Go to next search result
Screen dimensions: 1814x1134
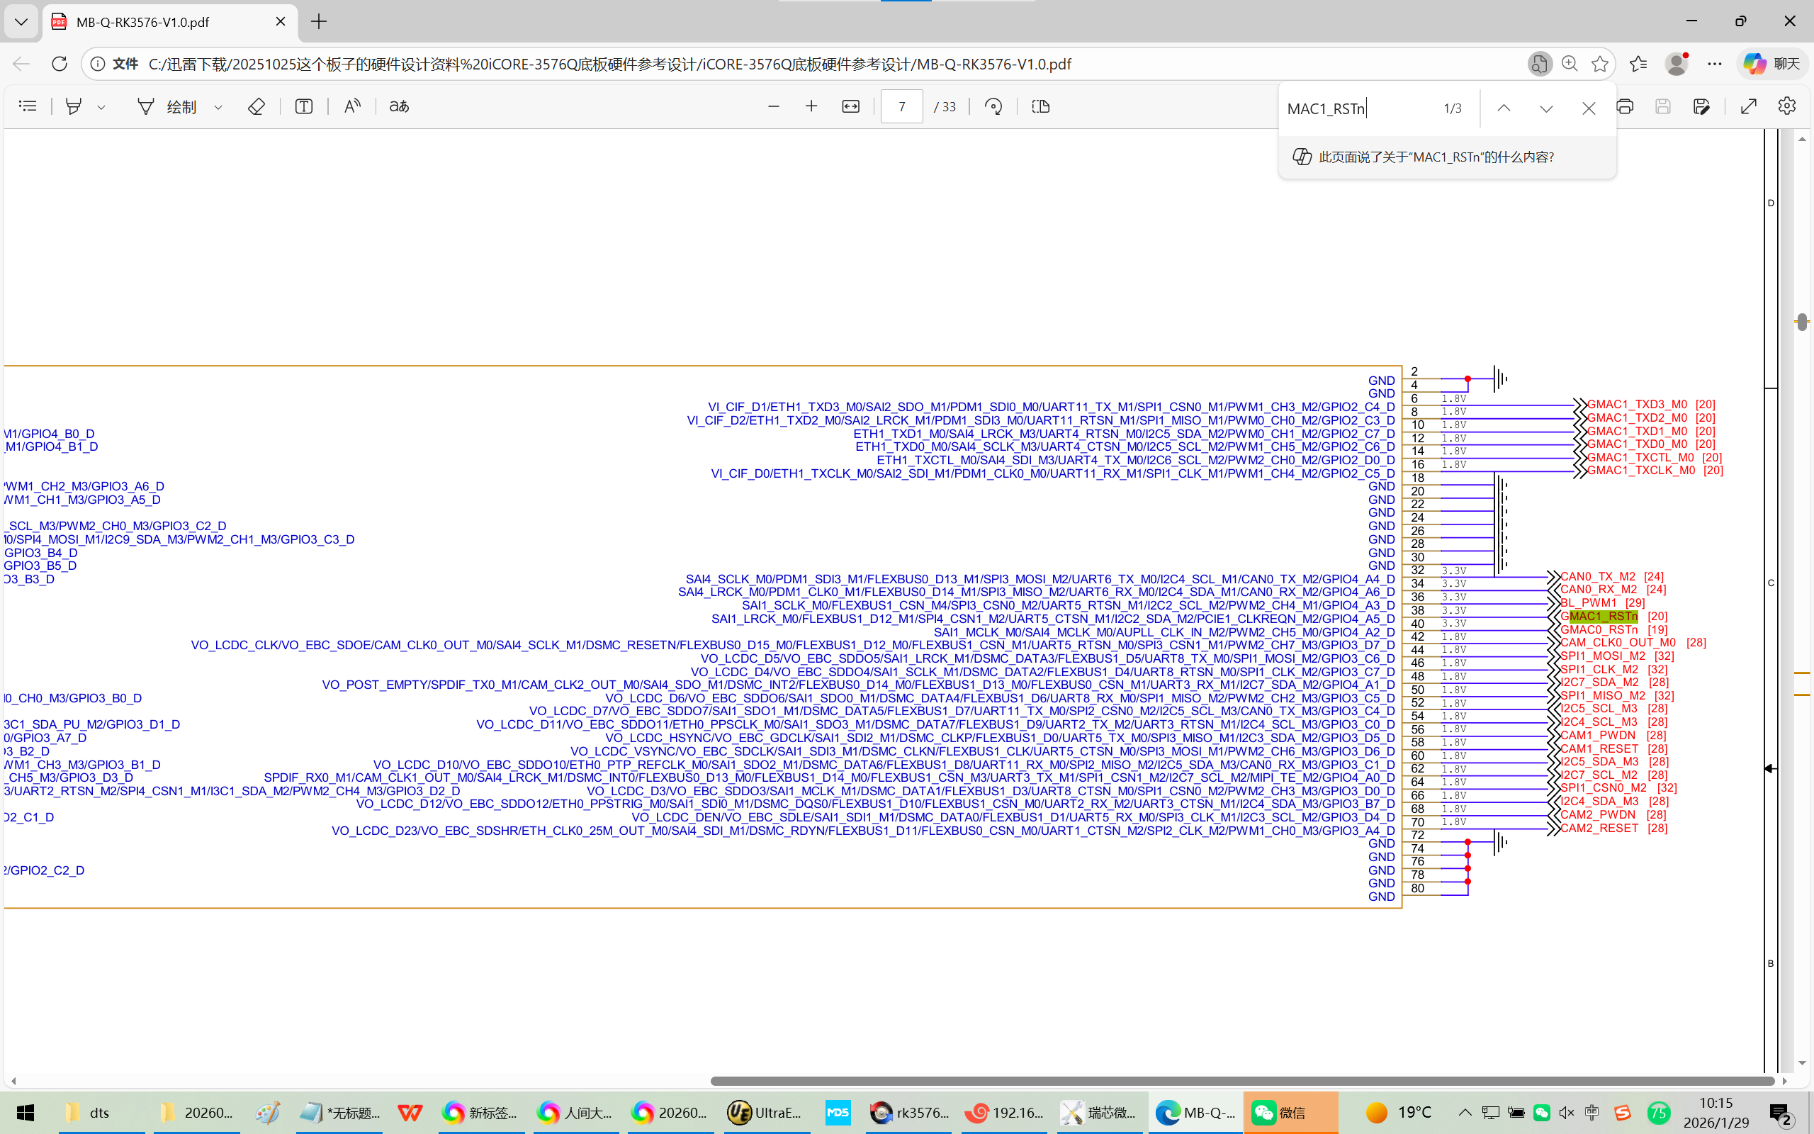(x=1545, y=108)
